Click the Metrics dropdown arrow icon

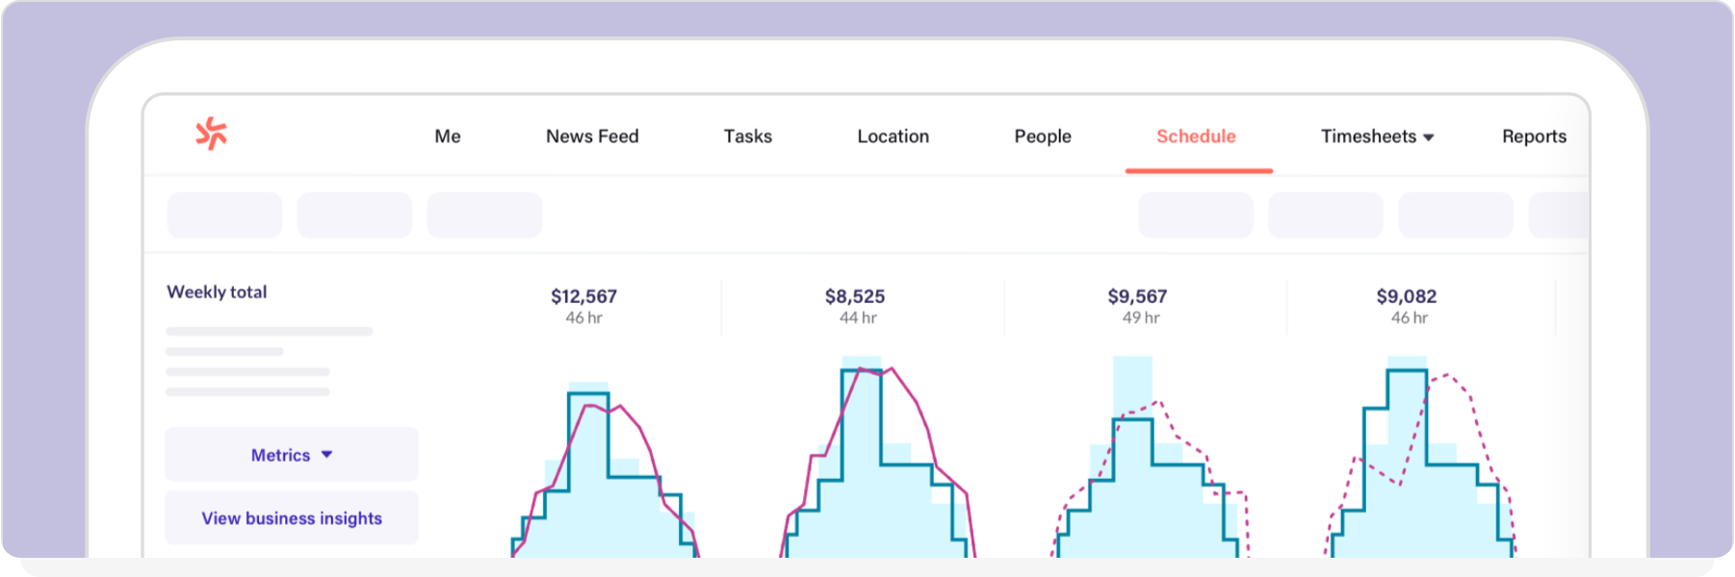(327, 454)
